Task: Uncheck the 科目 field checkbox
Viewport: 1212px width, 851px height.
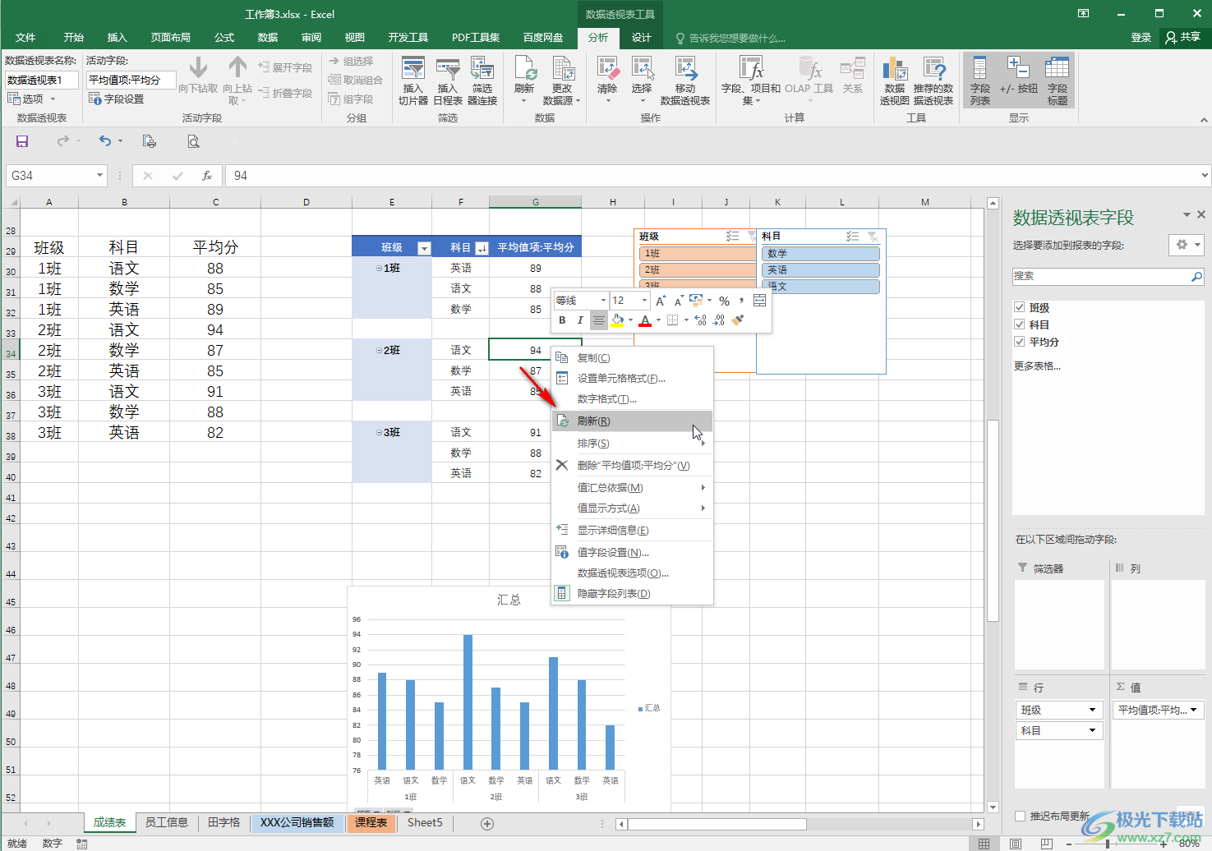Action: 1020,324
